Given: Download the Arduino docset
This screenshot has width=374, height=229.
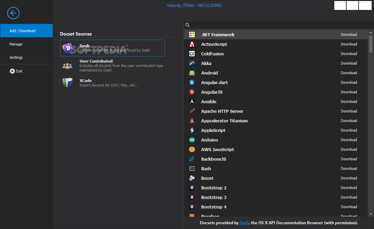Looking at the screenshot, I should pos(349,140).
